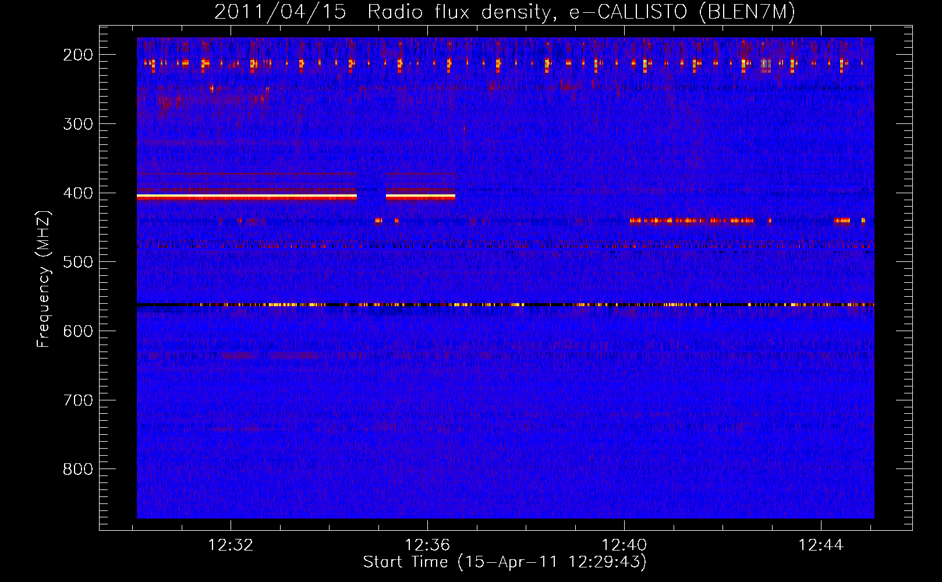The height and width of the screenshot is (582, 942).
Task: Click the burst cluster near 440 MHz after 12:40
Action: tap(692, 221)
